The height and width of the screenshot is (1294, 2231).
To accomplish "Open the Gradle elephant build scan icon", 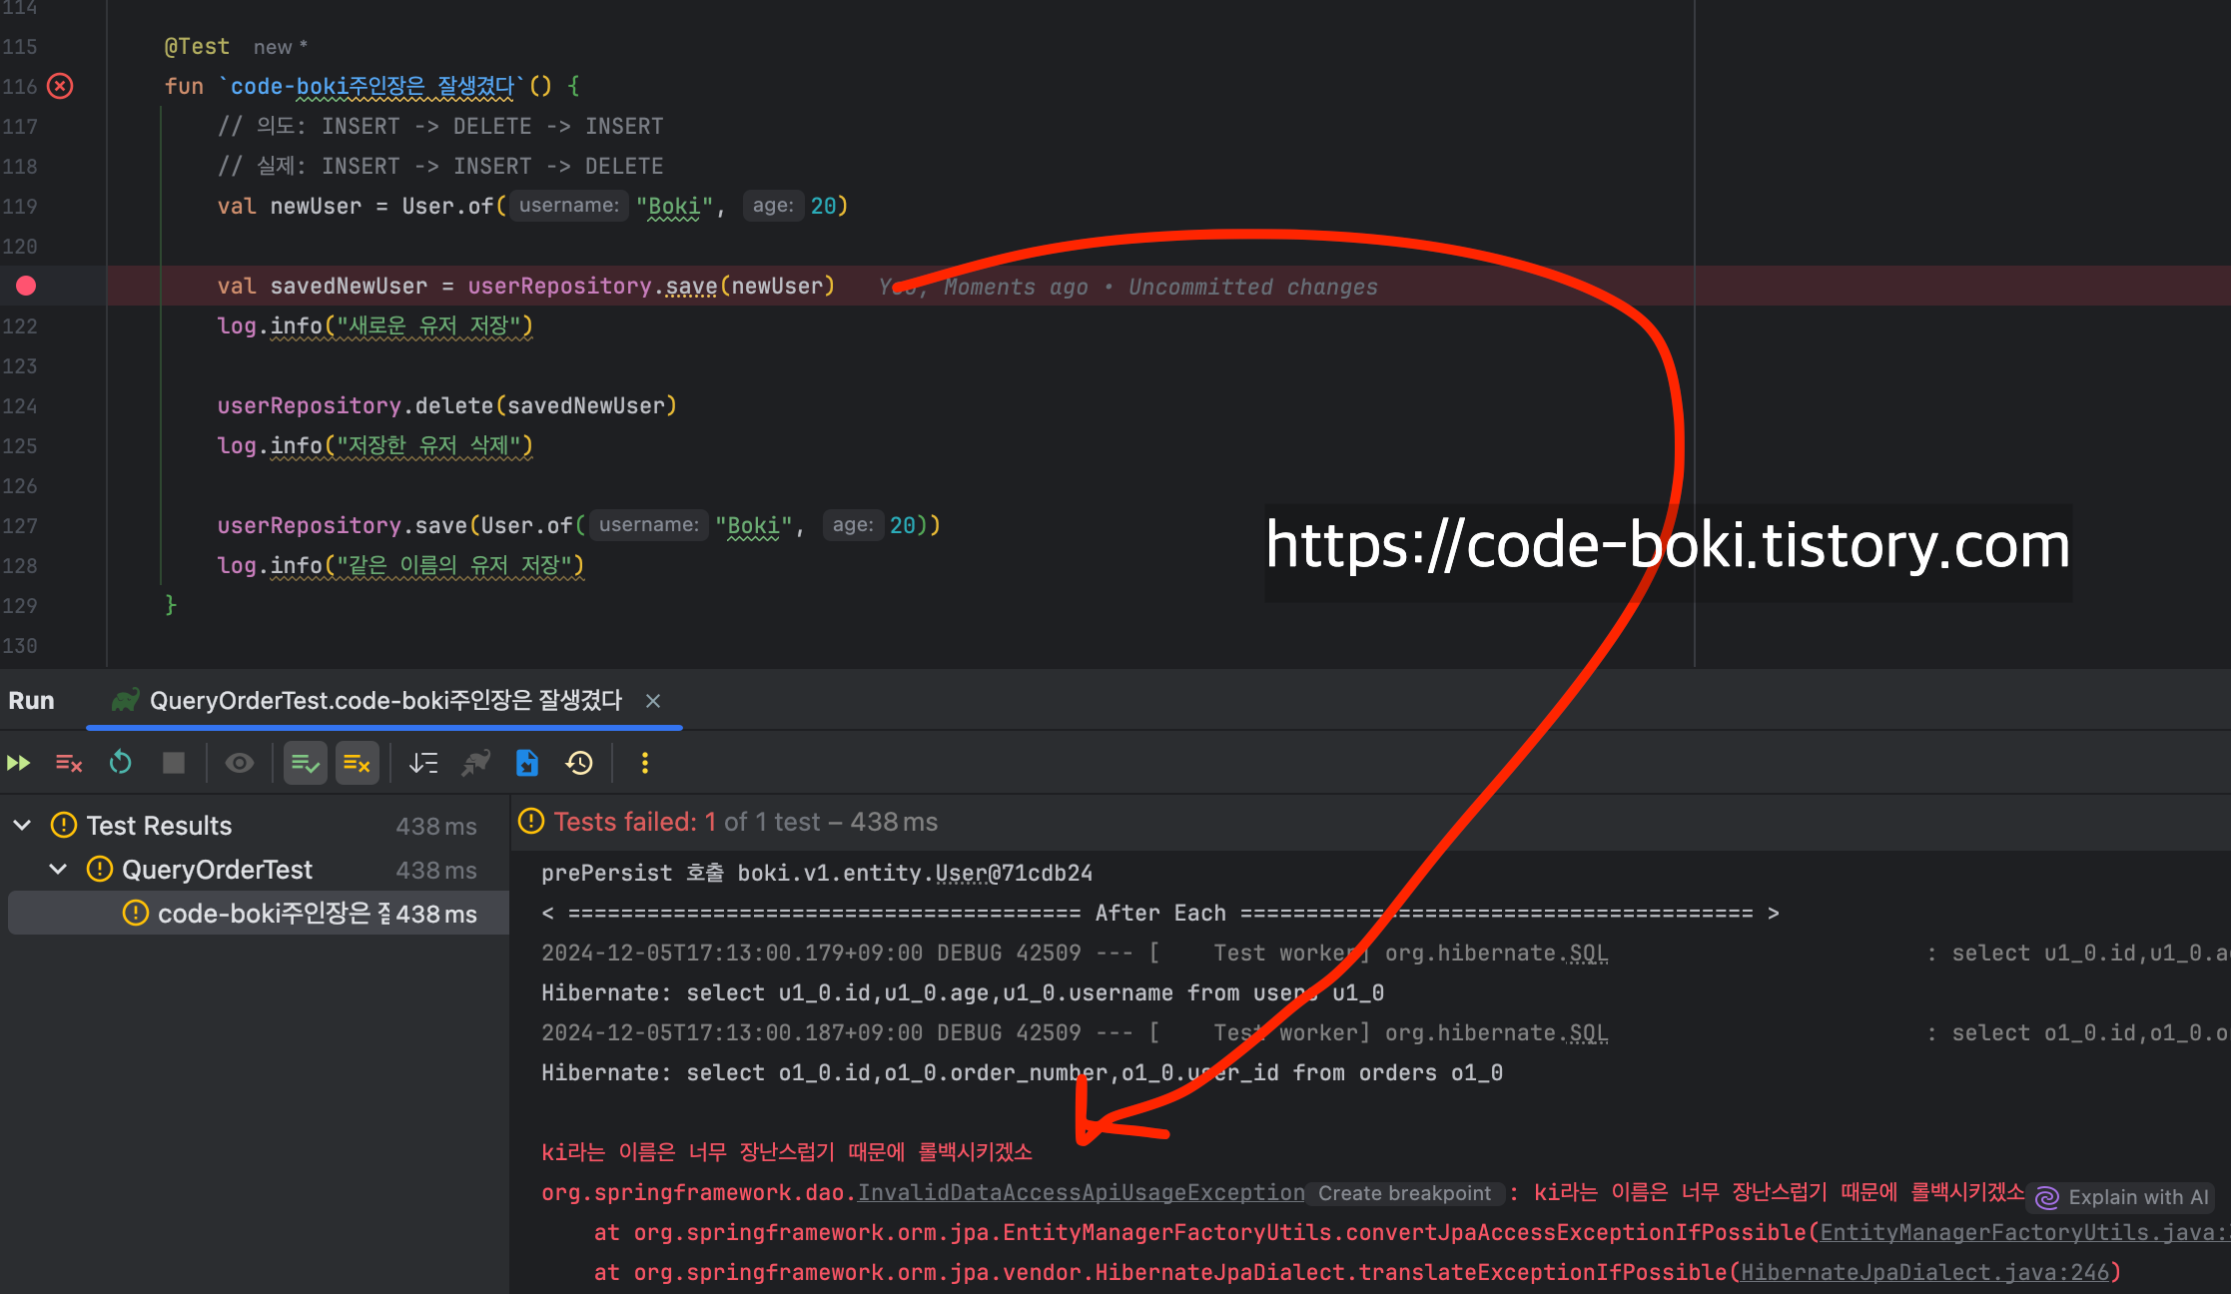I will pyautogui.click(x=475, y=764).
